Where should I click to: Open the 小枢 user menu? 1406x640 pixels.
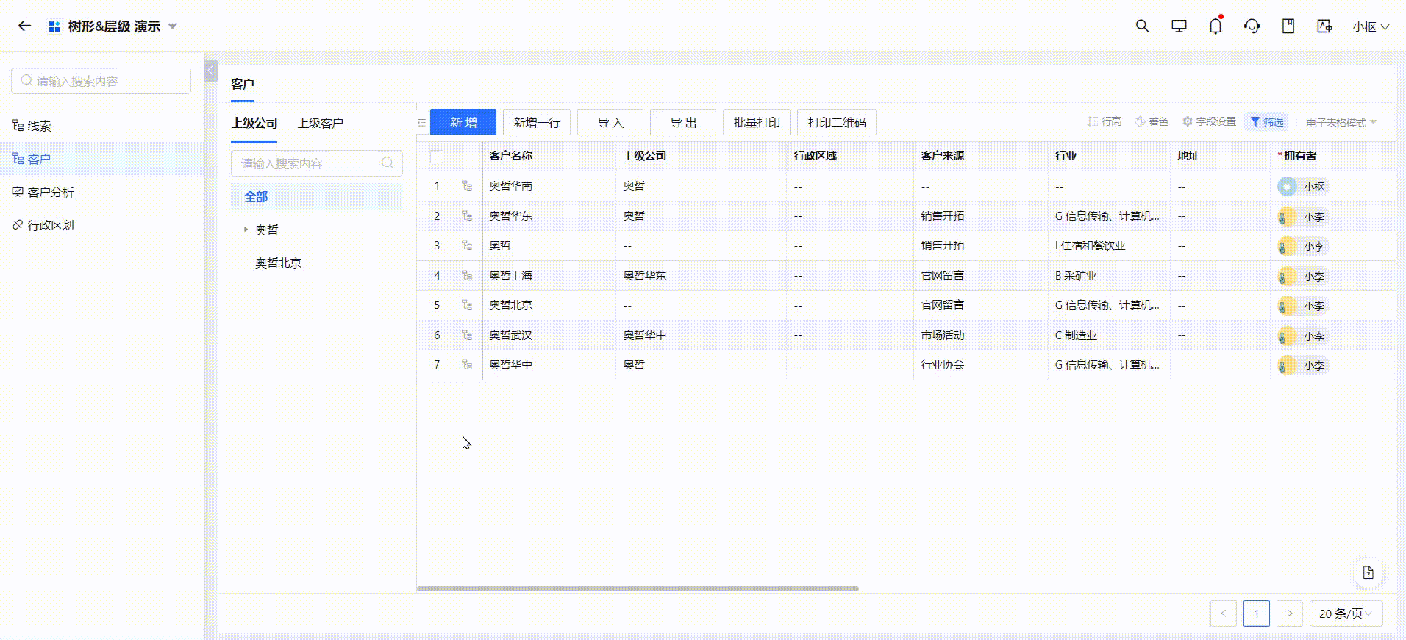tap(1371, 26)
